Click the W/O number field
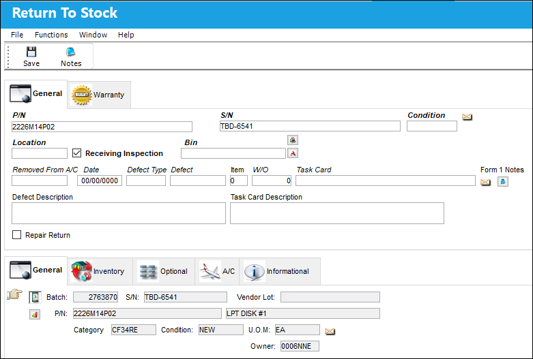The image size is (533, 359). coord(272,181)
